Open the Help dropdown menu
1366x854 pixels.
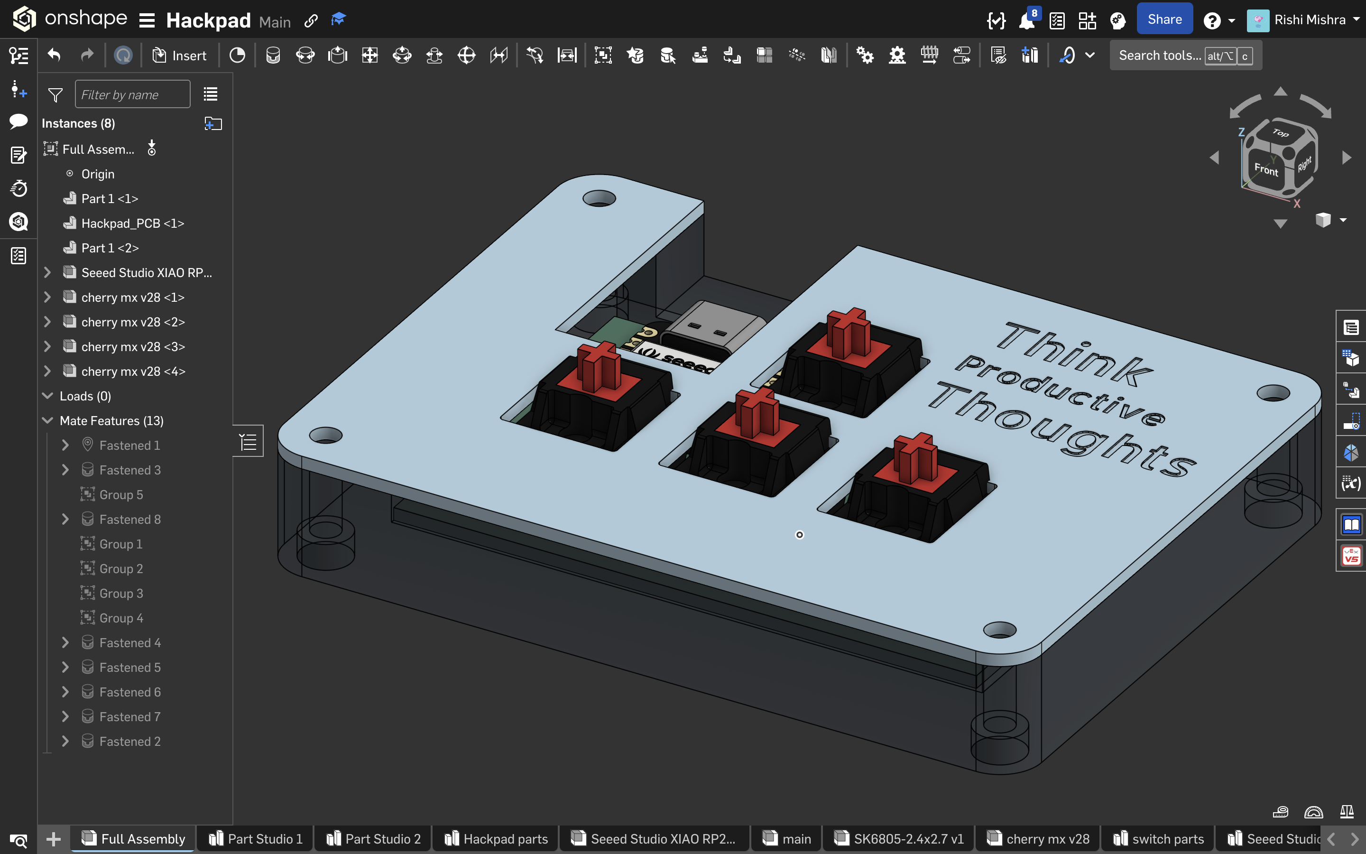click(1218, 21)
